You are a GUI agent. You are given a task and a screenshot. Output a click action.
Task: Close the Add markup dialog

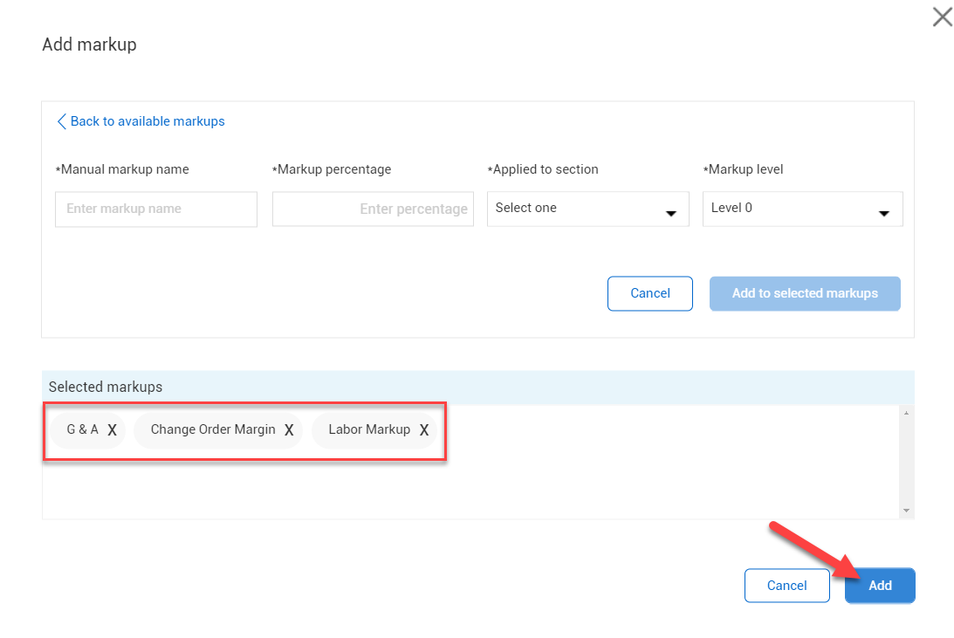pyautogui.click(x=942, y=17)
